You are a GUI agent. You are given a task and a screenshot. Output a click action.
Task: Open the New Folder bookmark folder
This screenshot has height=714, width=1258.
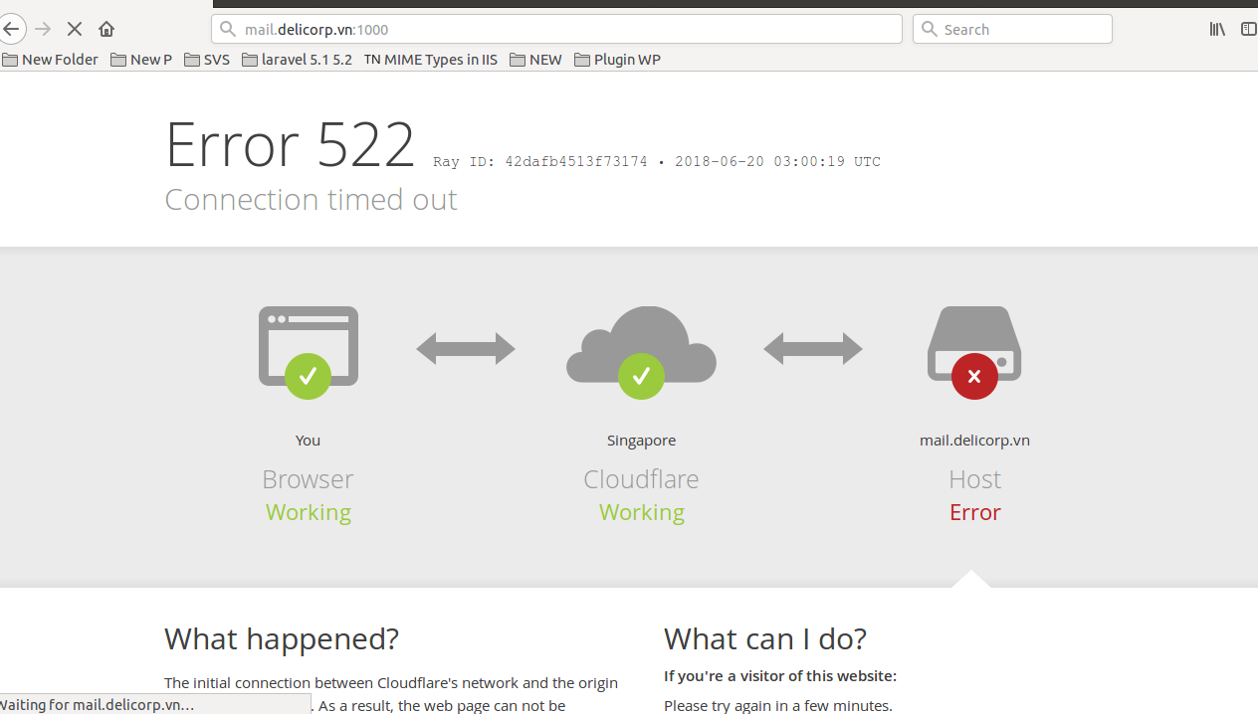point(51,60)
